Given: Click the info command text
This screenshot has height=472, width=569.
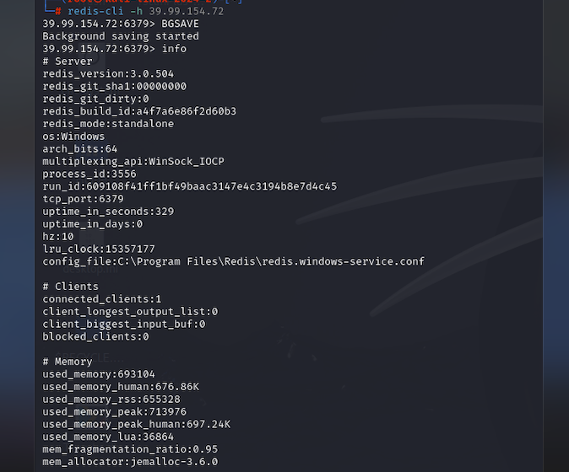Looking at the screenshot, I should point(174,49).
